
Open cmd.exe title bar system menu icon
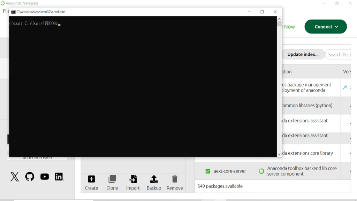point(13,12)
